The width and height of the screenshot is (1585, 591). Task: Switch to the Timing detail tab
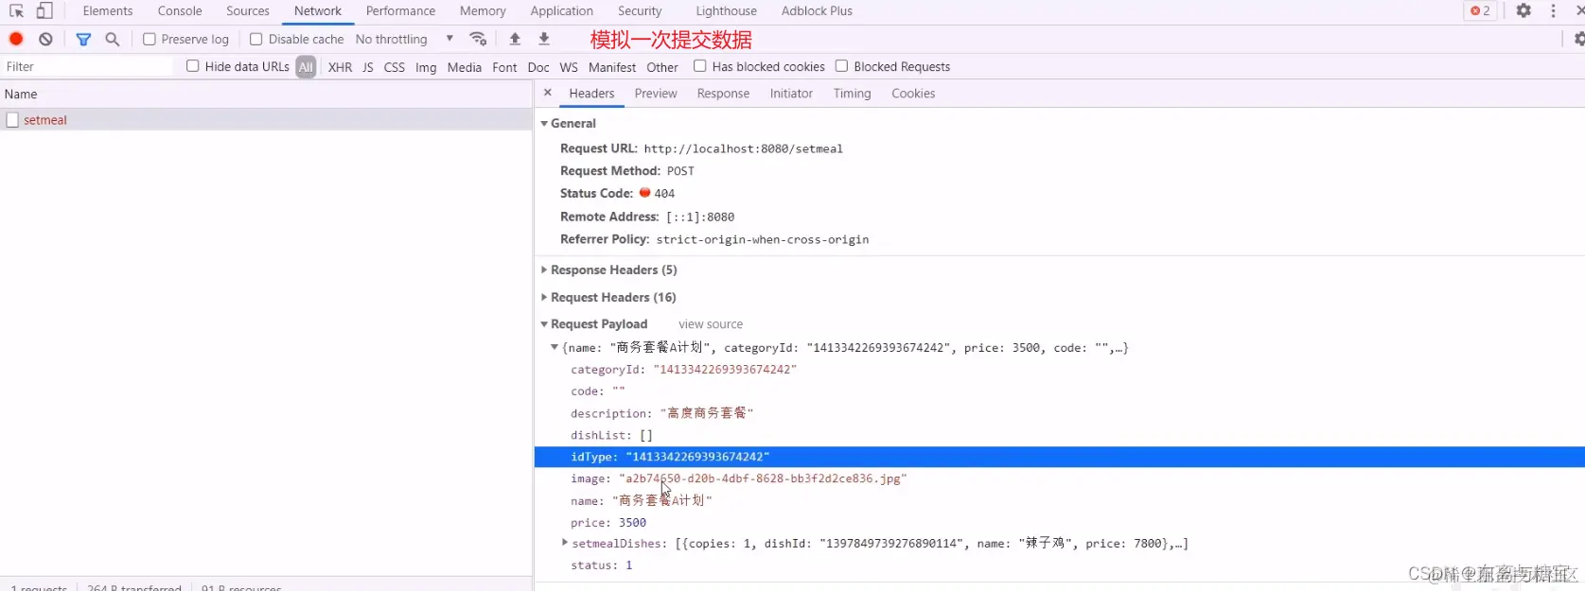852,94
